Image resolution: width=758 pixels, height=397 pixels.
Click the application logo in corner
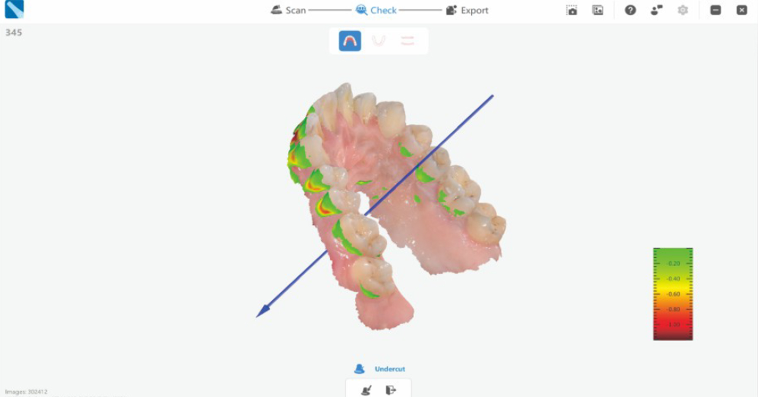tap(14, 9)
